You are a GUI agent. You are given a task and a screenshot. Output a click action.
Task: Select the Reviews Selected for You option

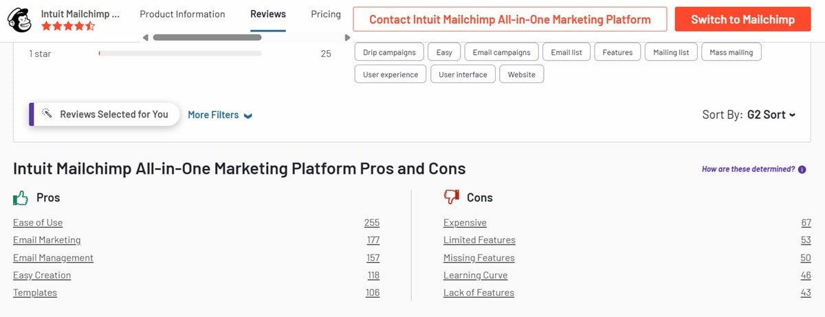[x=113, y=115]
